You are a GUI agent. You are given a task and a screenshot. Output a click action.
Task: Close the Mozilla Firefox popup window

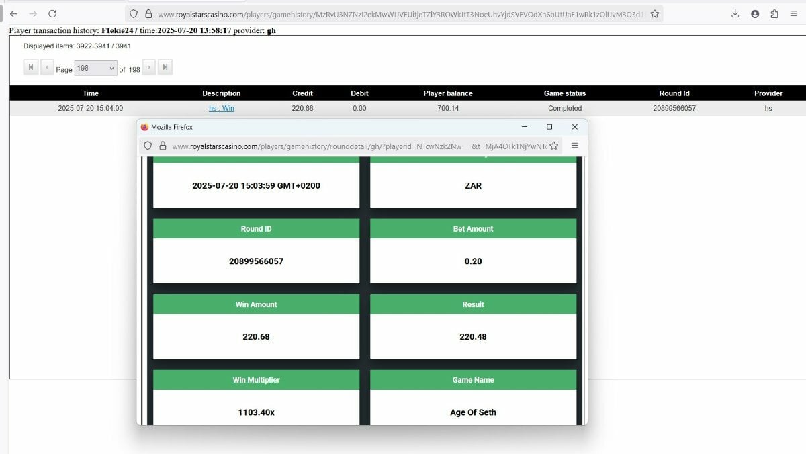click(x=574, y=127)
